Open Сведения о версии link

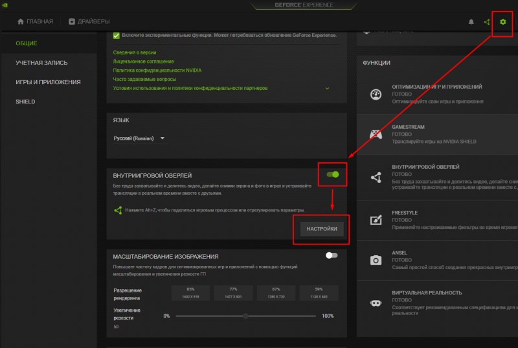(135, 52)
